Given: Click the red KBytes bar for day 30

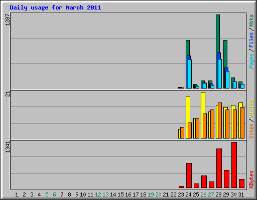Looking at the screenshot, I should pos(234,165).
